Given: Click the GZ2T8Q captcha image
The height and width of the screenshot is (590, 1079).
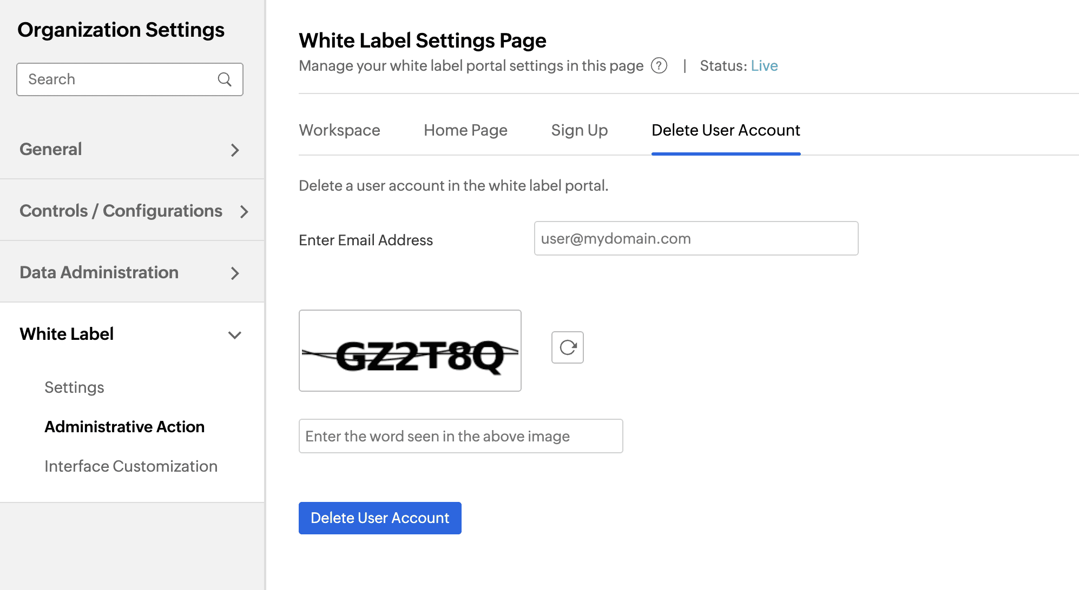Looking at the screenshot, I should (410, 351).
